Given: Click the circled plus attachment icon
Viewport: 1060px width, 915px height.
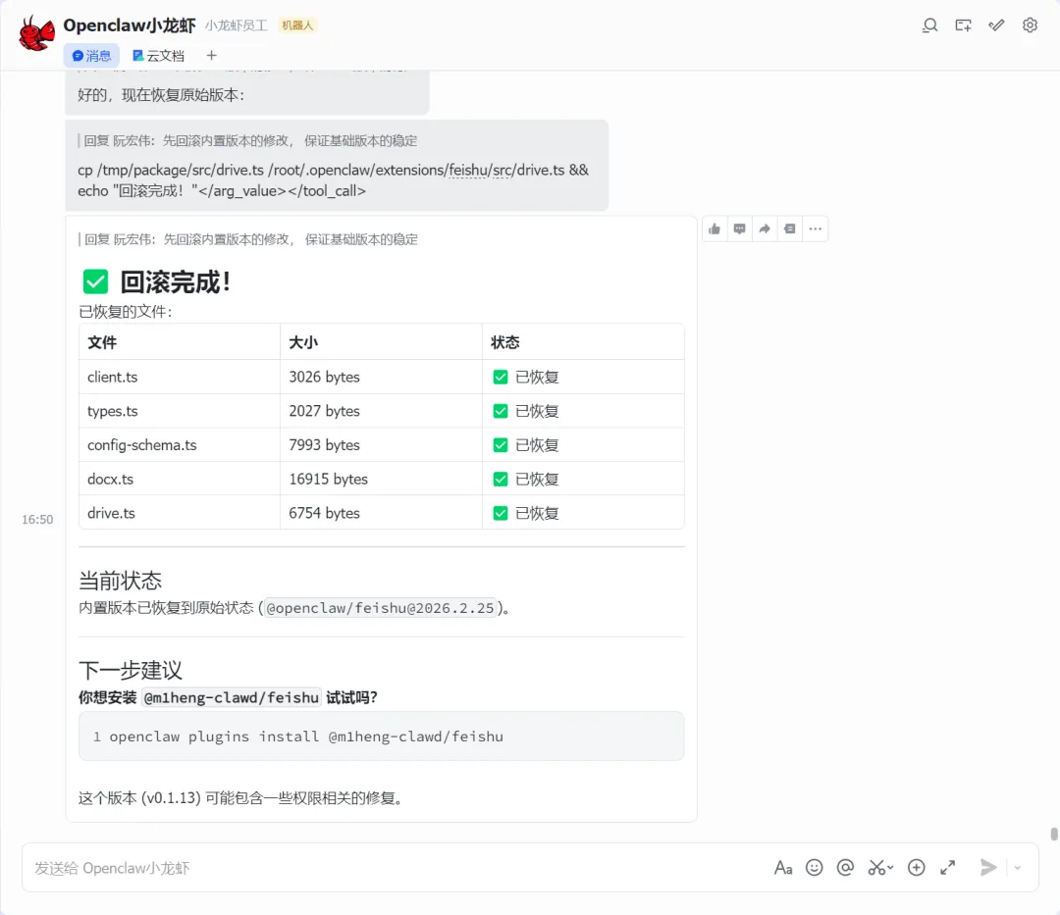Looking at the screenshot, I should click(916, 868).
